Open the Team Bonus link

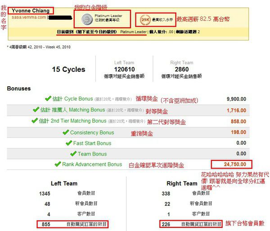pyautogui.click(x=92, y=154)
